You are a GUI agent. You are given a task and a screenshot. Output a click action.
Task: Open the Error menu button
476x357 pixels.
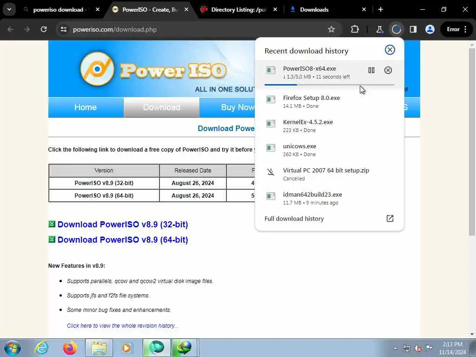point(457,29)
